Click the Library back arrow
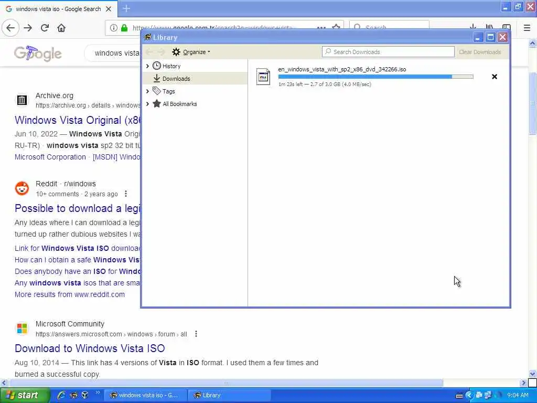 (x=149, y=52)
